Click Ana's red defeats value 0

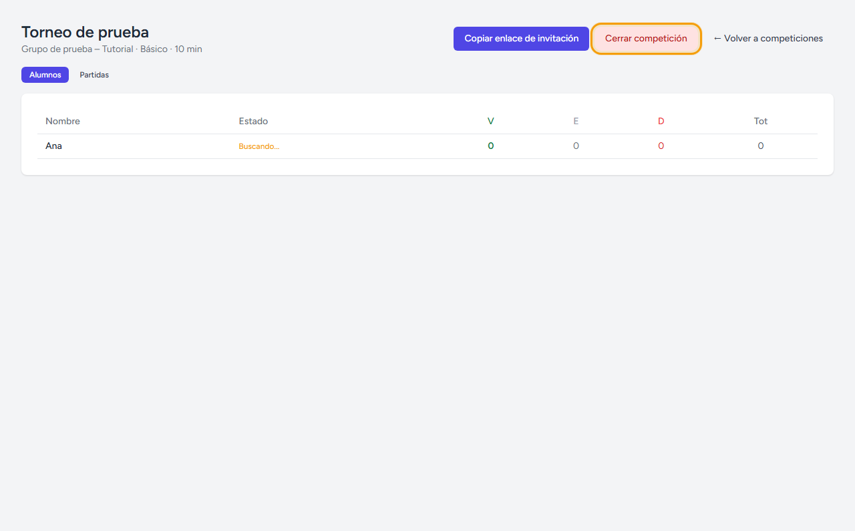[x=661, y=146]
